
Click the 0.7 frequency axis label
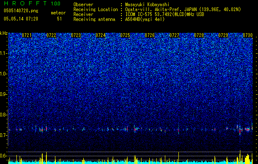[4, 135]
